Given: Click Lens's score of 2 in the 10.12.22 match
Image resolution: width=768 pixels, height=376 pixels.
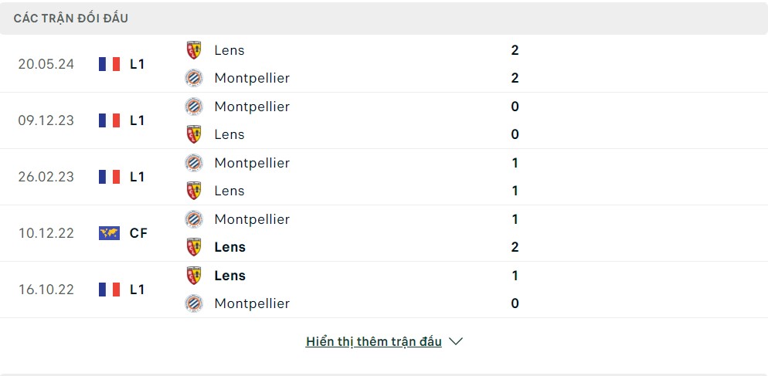Looking at the screenshot, I should coord(515,247).
